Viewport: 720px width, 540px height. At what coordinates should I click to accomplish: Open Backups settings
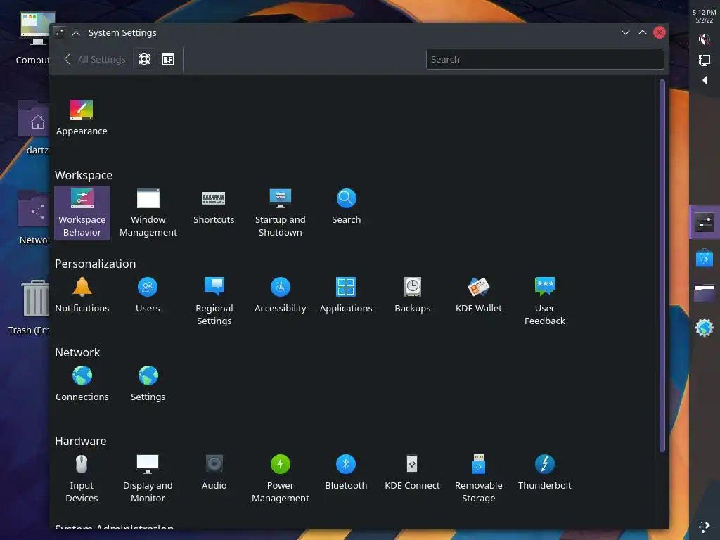pos(412,295)
